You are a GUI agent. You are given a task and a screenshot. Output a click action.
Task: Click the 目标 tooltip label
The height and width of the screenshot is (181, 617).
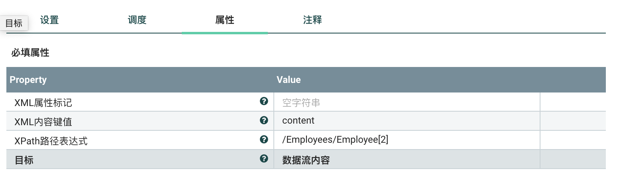coord(14,23)
